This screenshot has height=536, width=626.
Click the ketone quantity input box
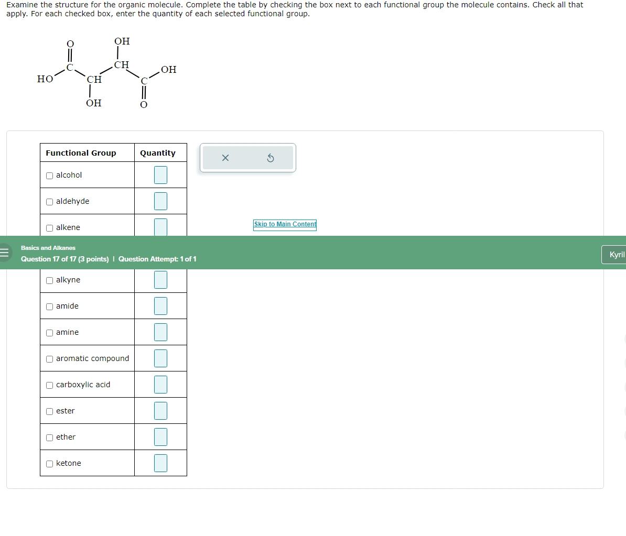click(x=160, y=463)
